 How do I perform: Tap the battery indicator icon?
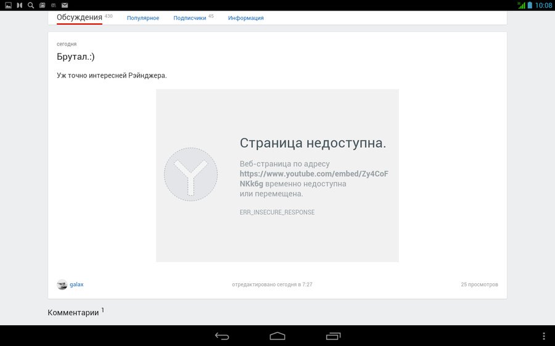click(530, 6)
